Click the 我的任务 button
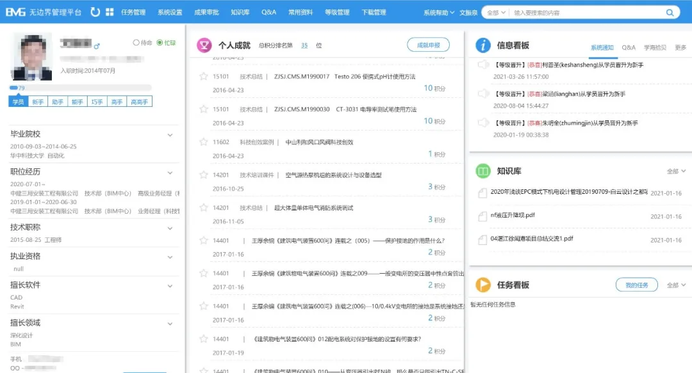The image size is (692, 373). (636, 285)
